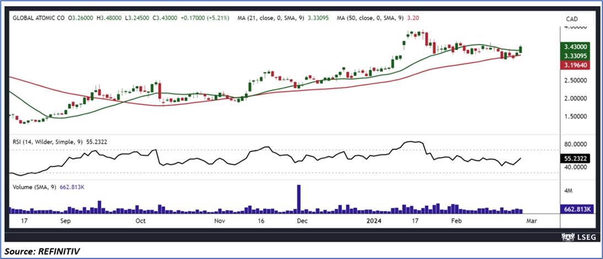Click the Feb date label on time axis
The image size is (603, 259).
[x=456, y=221]
